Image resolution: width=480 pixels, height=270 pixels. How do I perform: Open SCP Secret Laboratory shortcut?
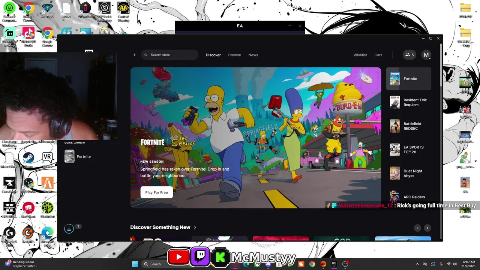(104, 11)
